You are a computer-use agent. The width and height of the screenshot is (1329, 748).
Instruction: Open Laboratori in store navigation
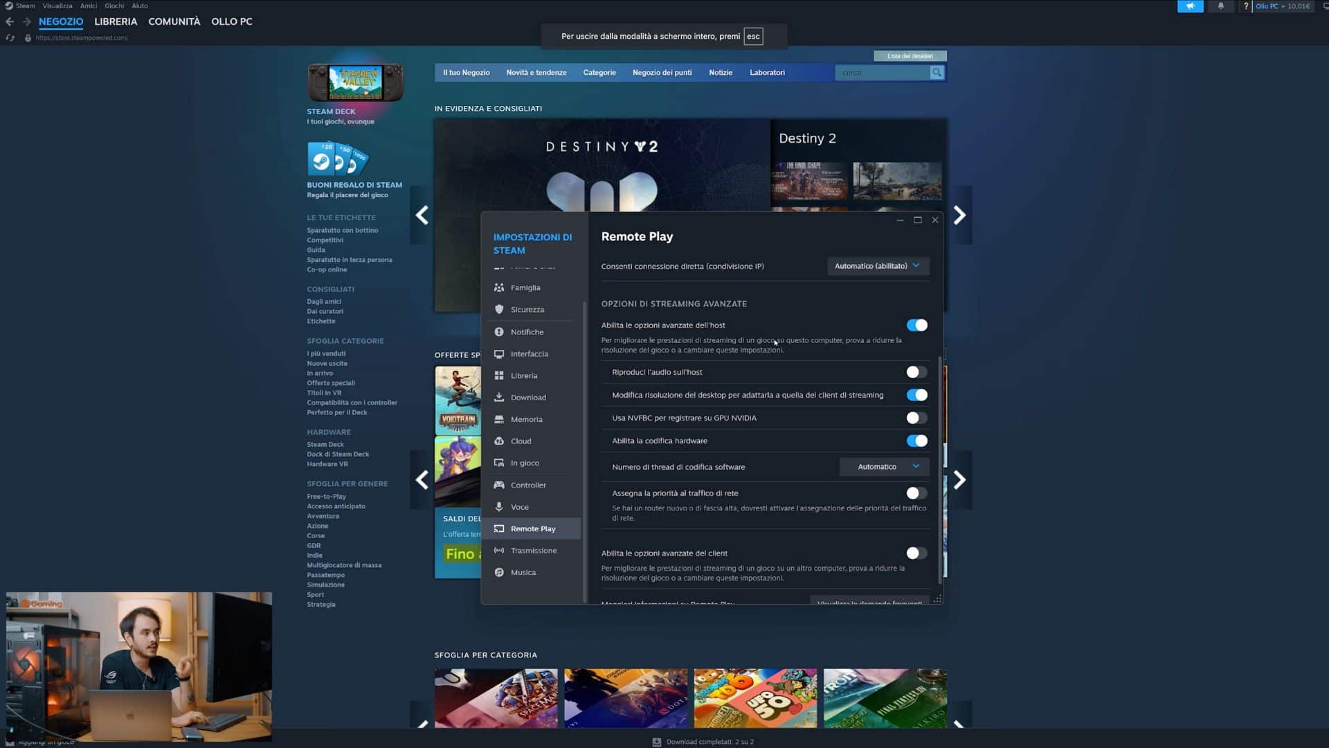(x=767, y=73)
